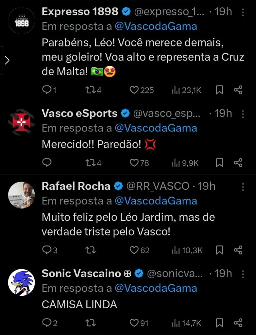Open Sonic Vascaino's profile name
The image size is (256, 335).
(81, 273)
